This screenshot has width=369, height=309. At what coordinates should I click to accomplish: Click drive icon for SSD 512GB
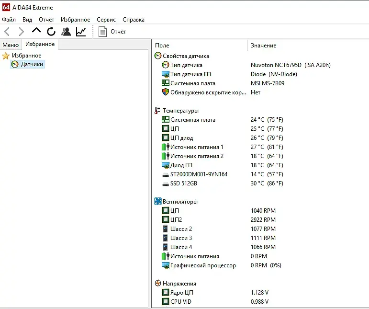(x=166, y=184)
